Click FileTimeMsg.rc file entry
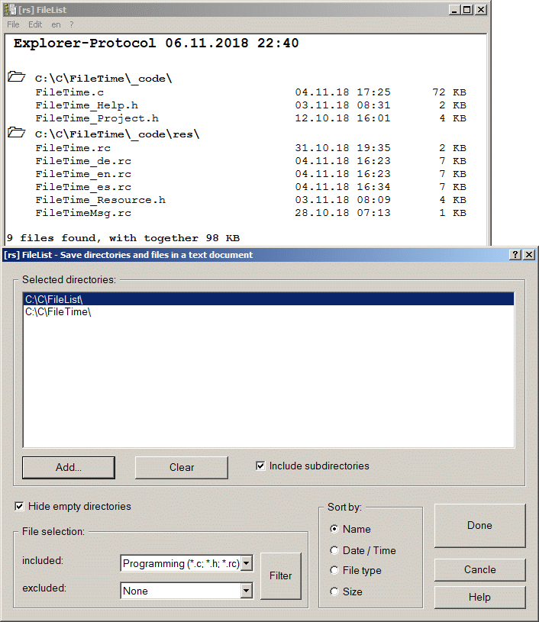 83,213
